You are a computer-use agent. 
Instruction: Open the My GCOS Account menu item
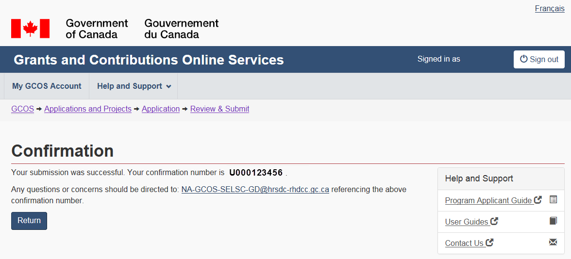[x=47, y=86]
